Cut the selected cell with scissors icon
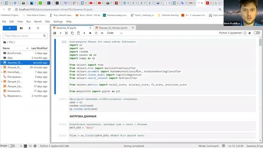Image resolution: width=263 pixels, height=148 pixels. 67,33
